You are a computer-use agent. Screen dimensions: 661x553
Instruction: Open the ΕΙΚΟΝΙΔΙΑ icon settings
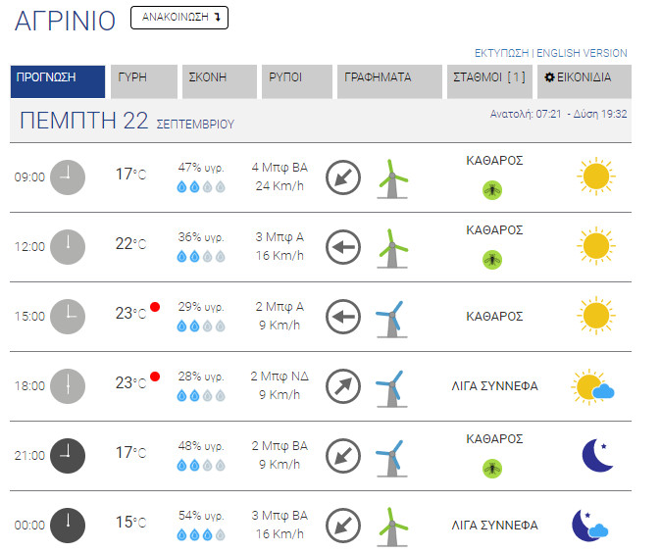coord(584,81)
